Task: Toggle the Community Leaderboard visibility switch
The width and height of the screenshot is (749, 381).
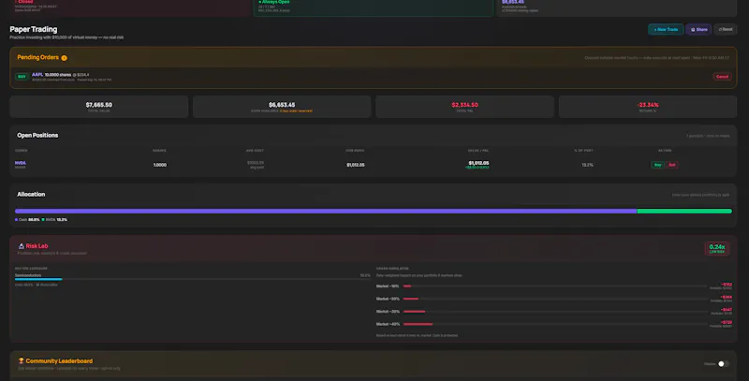Action: click(723, 364)
